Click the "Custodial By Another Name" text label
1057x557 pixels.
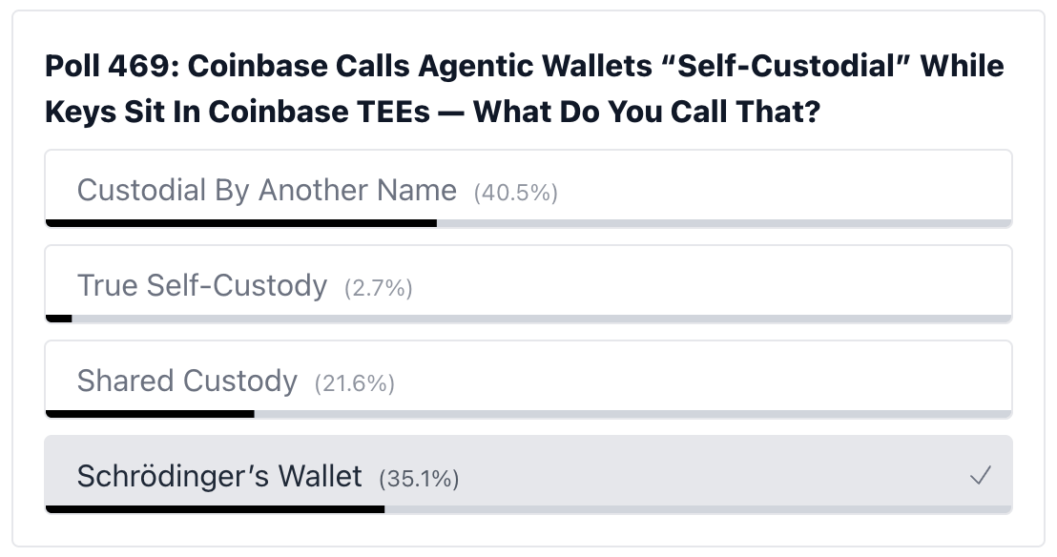tap(267, 190)
